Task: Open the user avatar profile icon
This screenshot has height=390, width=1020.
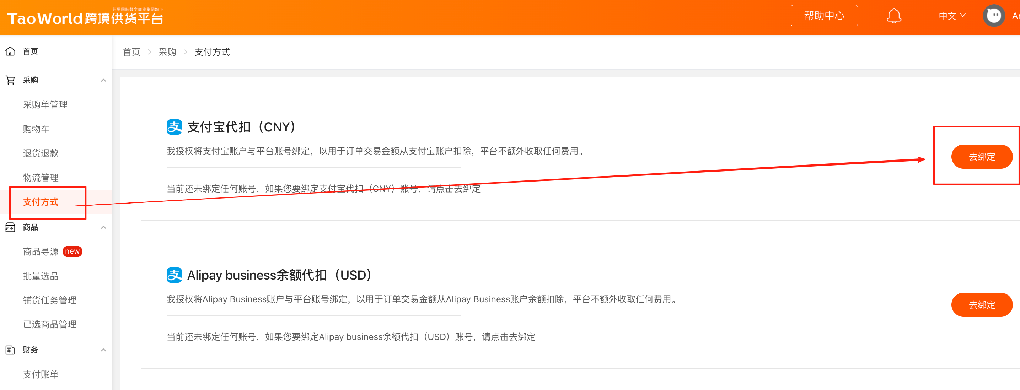Action: tap(993, 16)
